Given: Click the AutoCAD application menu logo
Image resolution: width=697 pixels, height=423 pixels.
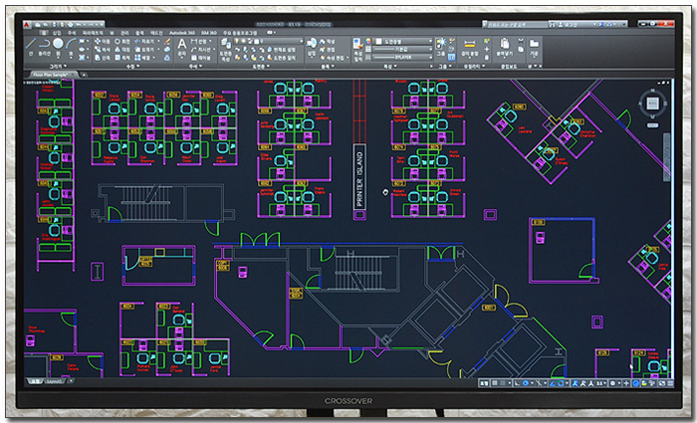Looking at the screenshot, I should [x=27, y=25].
